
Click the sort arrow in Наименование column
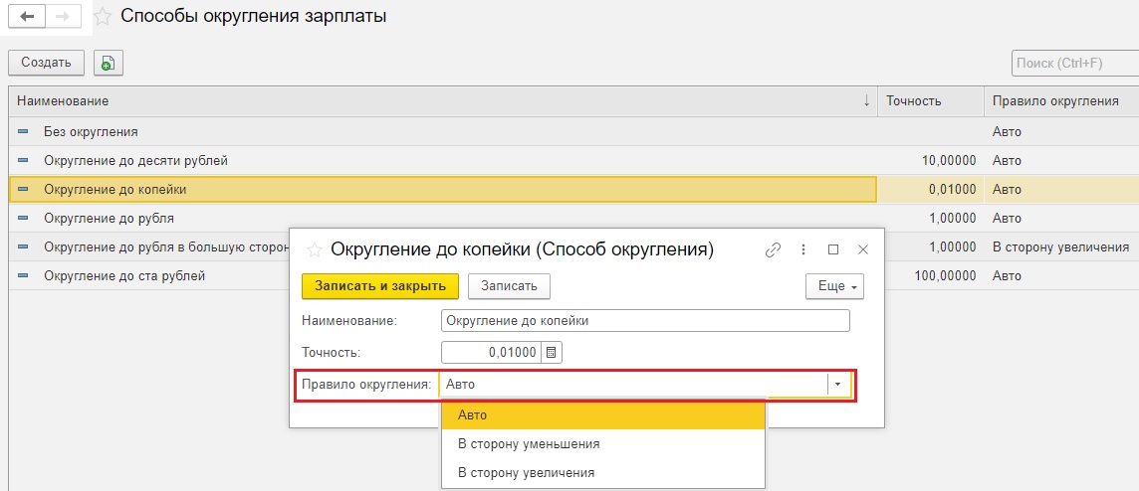click(866, 100)
